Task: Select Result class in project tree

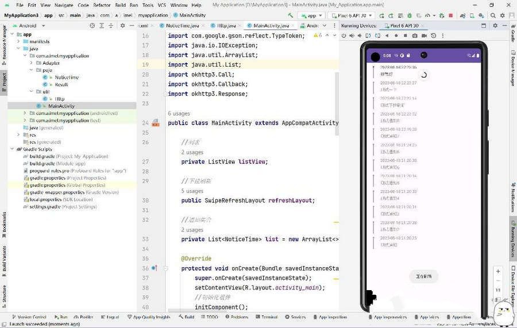Action: coord(61,84)
